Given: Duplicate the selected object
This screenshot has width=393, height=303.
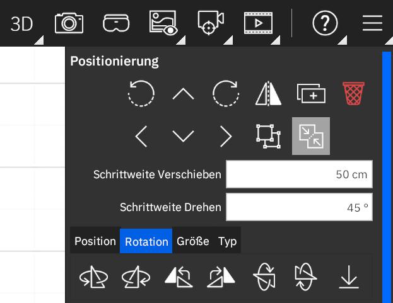Looking at the screenshot, I should click(x=311, y=93).
